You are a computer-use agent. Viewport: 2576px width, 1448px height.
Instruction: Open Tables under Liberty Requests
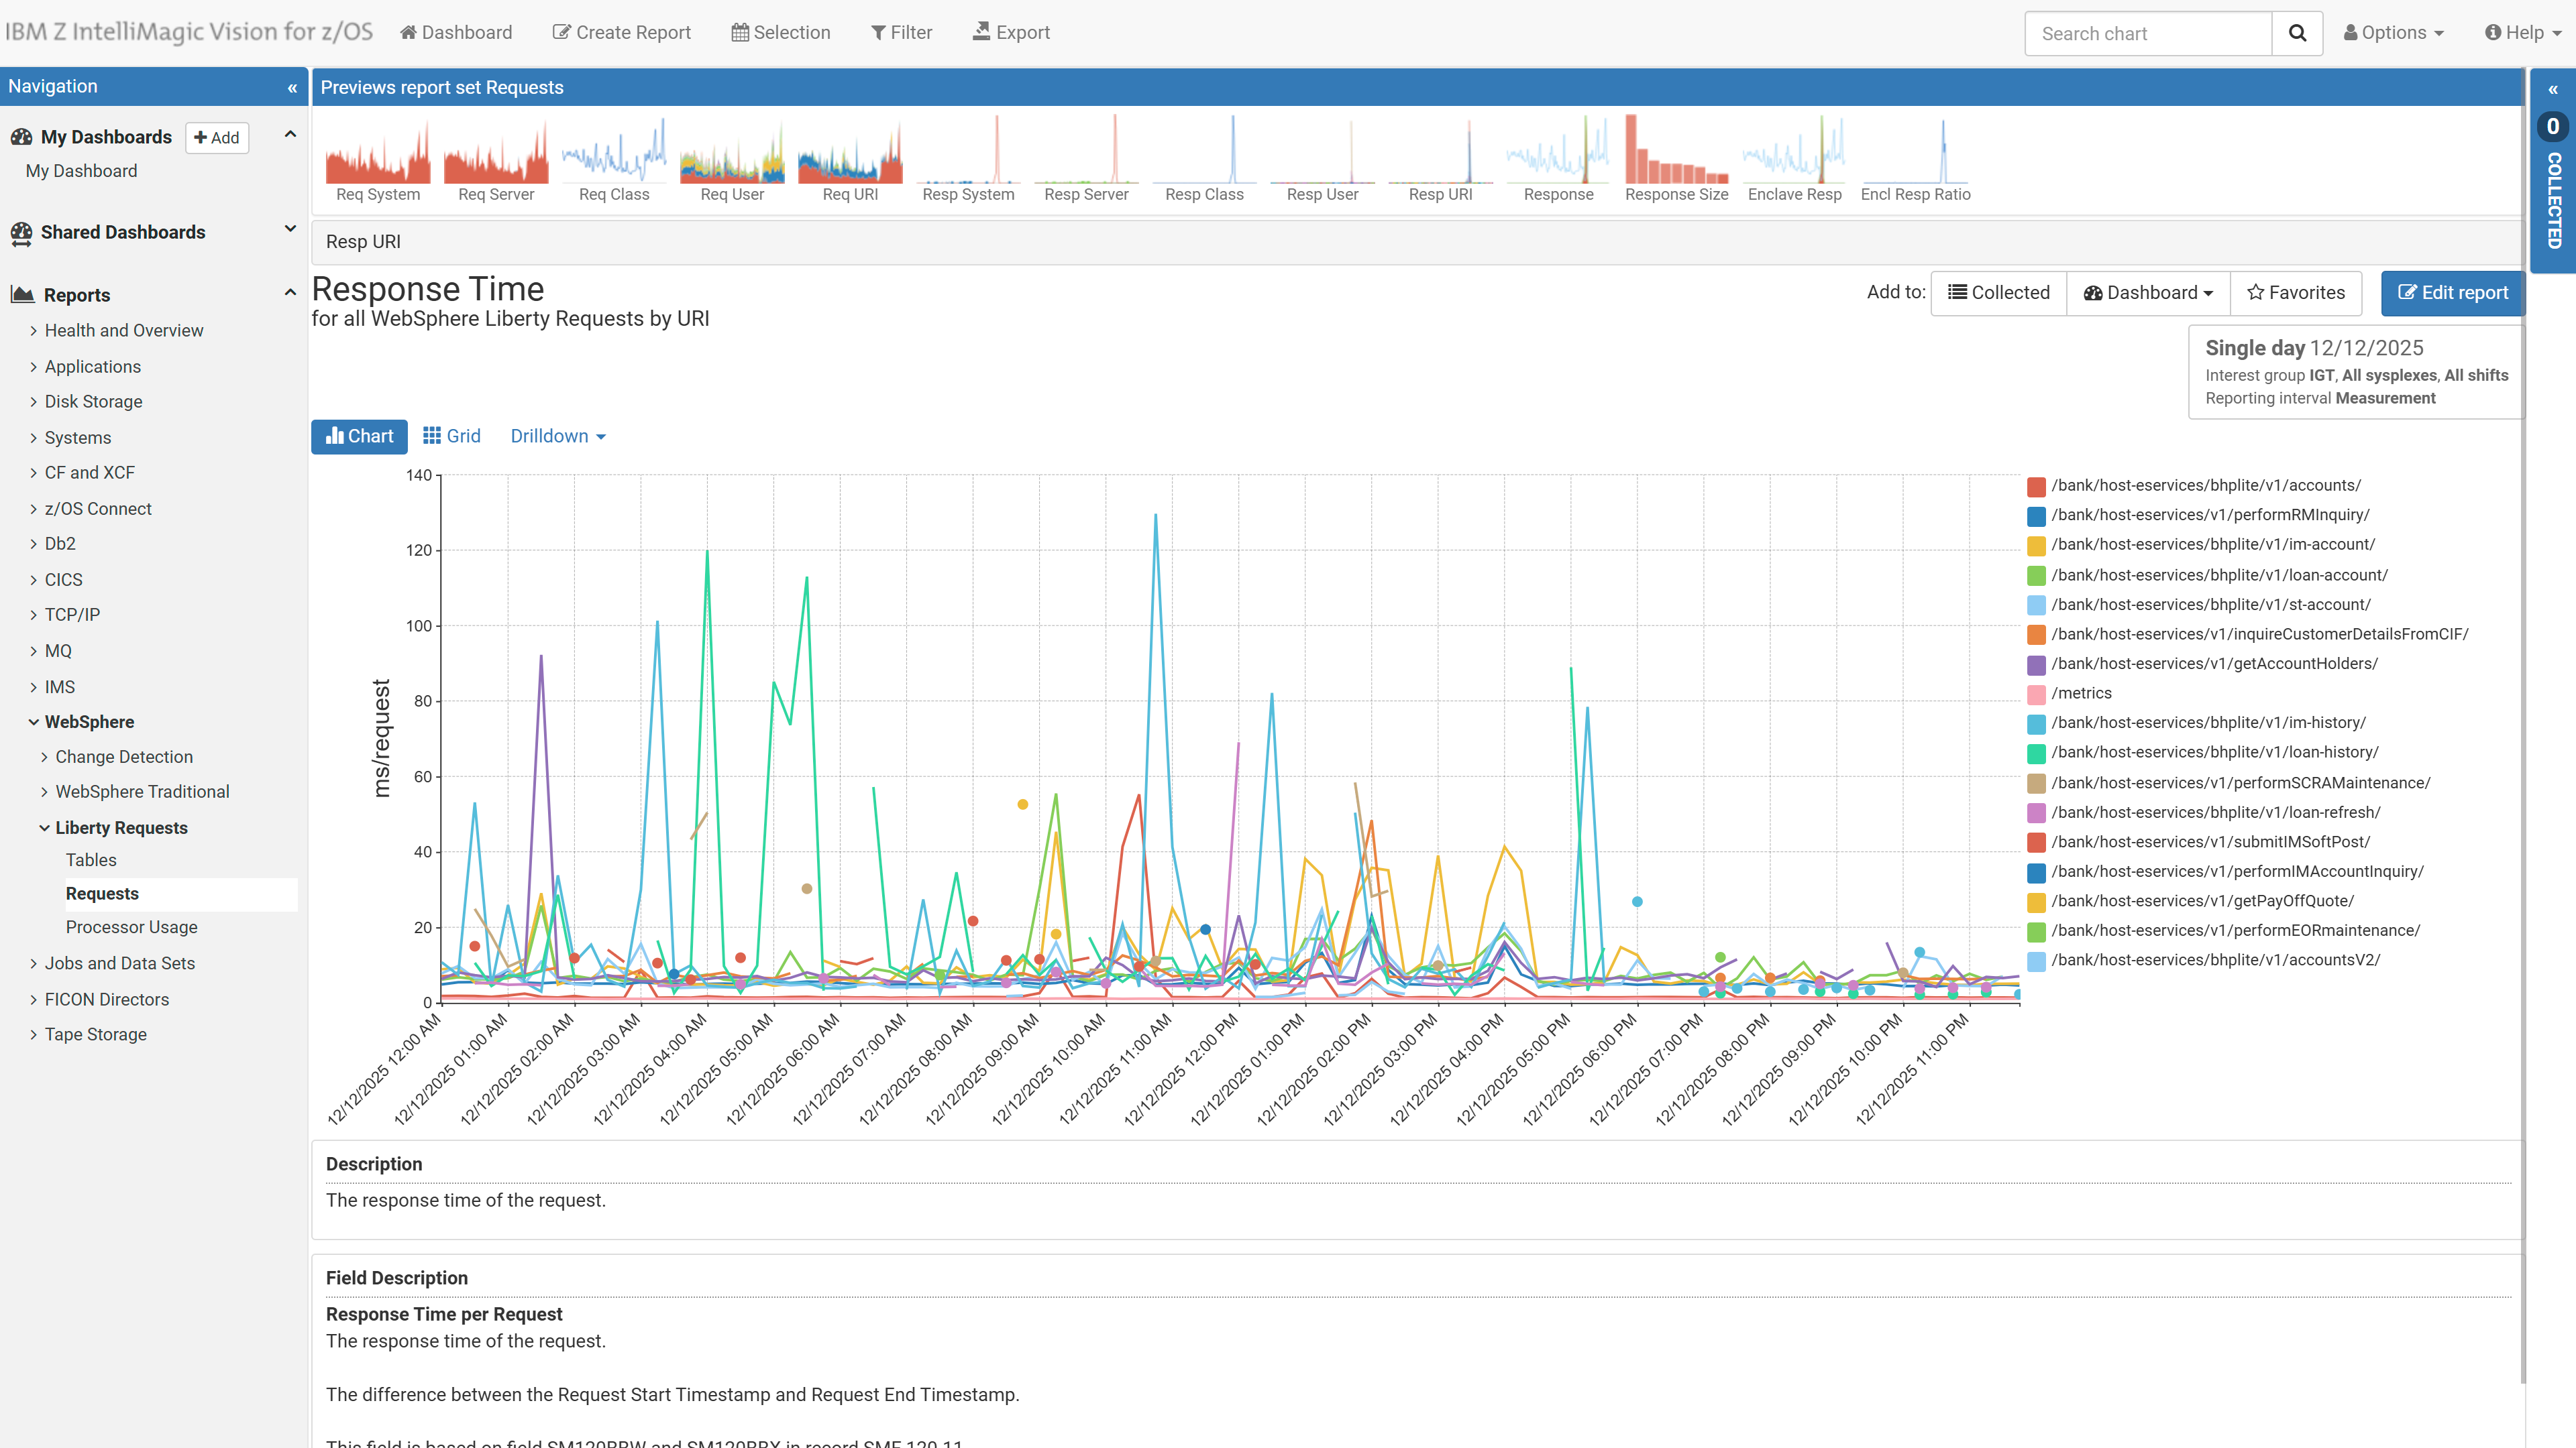pos(91,860)
